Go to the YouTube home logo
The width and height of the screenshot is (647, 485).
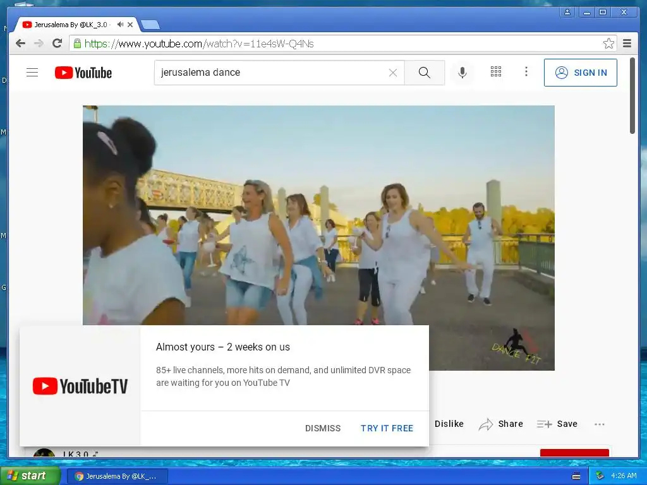[x=83, y=73]
